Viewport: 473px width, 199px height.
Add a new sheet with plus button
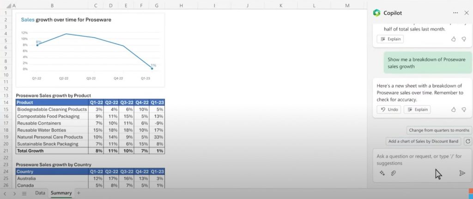[79, 193]
